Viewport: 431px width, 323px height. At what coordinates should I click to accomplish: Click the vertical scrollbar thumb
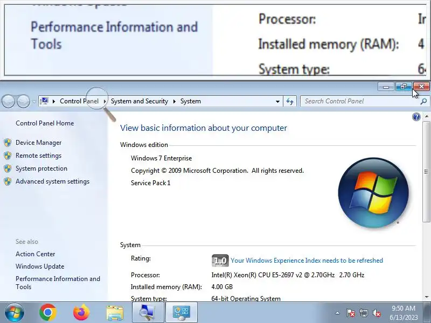point(426,171)
